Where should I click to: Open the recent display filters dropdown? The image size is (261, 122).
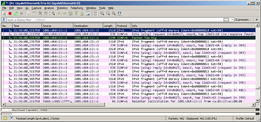(232, 20)
